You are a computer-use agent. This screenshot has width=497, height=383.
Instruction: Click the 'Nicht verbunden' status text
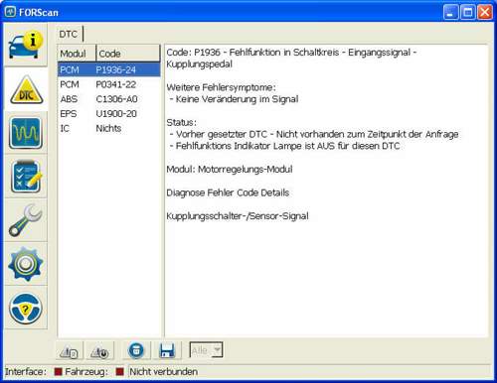pyautogui.click(x=163, y=372)
